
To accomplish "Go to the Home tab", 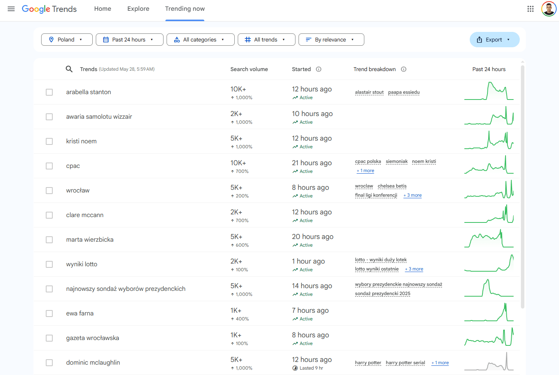I will click(x=103, y=9).
